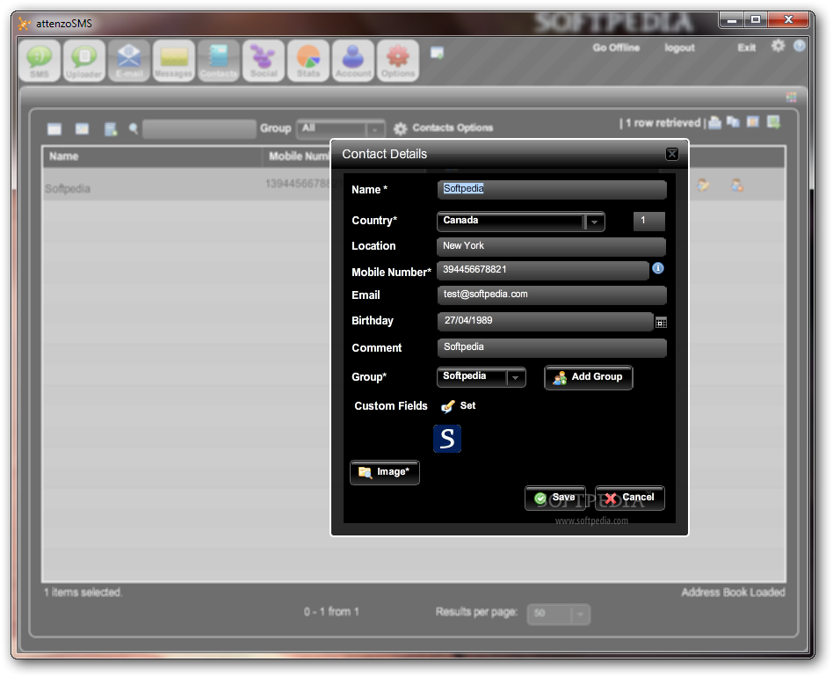The image size is (833, 677).
Task: Click the contact image thumbnail with S
Action: pyautogui.click(x=447, y=439)
